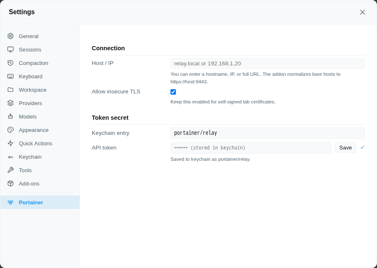This screenshot has height=268, width=377.
Task: Click the "Host / IP" label
Action: (x=103, y=63)
